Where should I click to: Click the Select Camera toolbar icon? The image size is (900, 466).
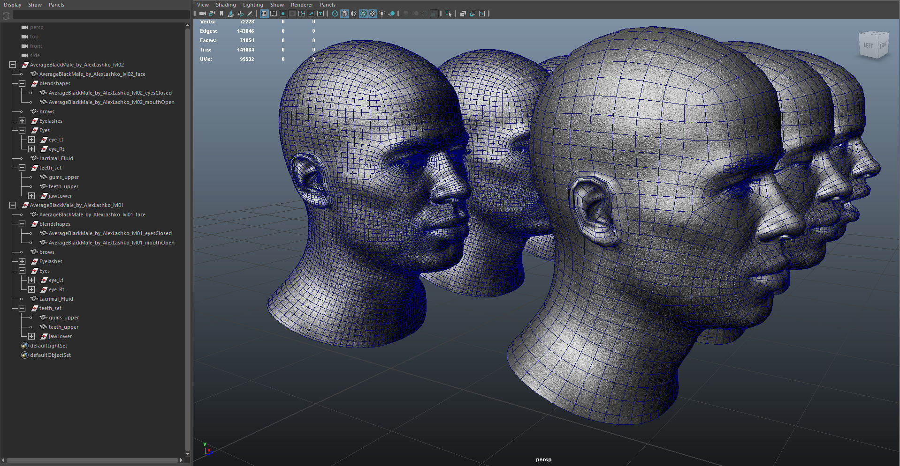[x=203, y=14]
